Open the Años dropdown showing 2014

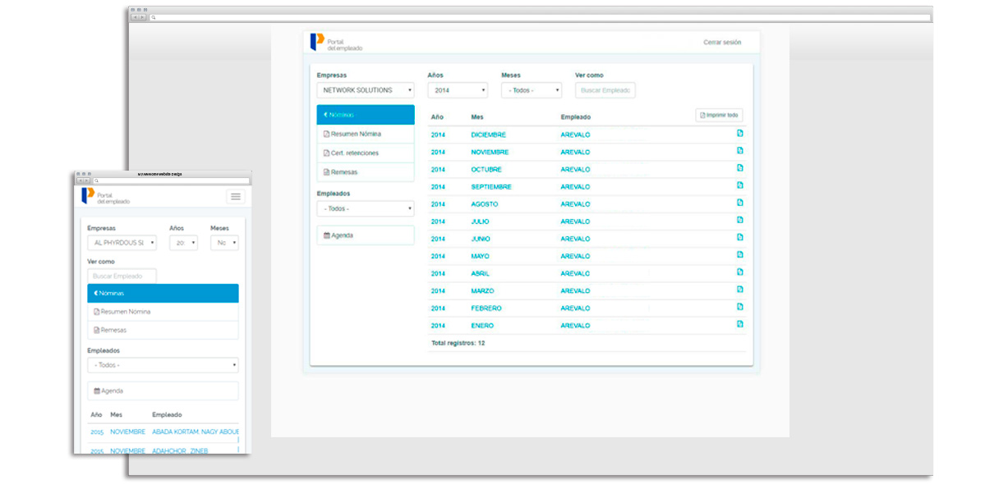pos(458,90)
